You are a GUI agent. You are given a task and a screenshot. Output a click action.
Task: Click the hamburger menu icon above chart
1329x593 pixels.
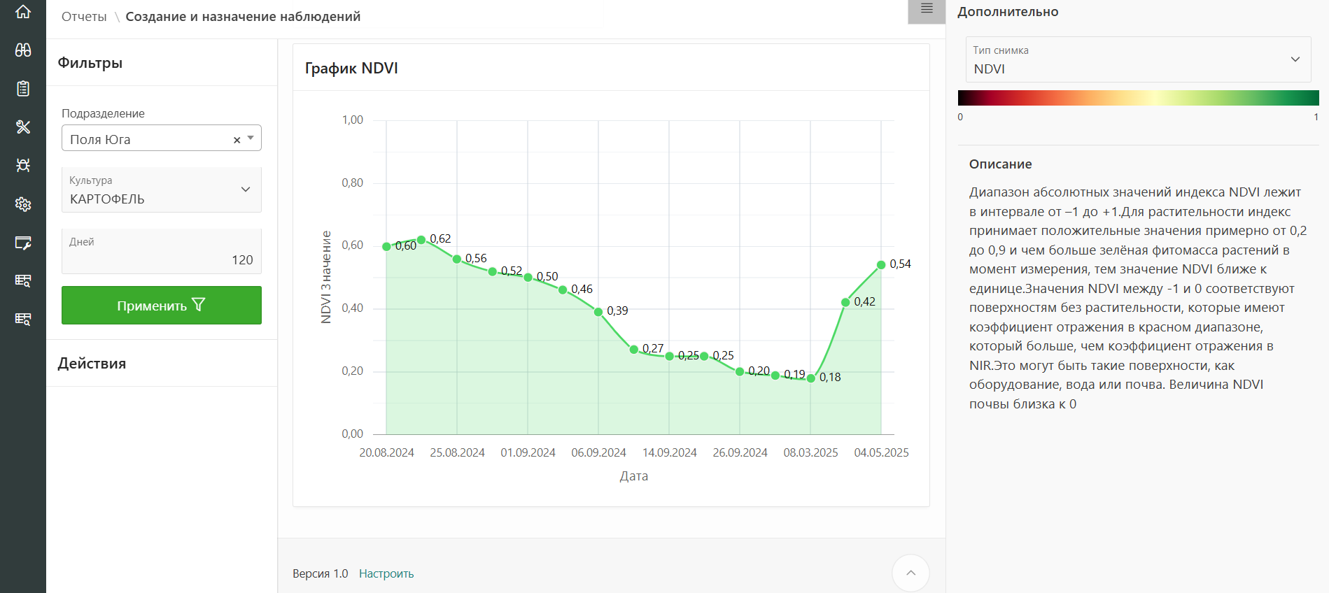pos(927,9)
